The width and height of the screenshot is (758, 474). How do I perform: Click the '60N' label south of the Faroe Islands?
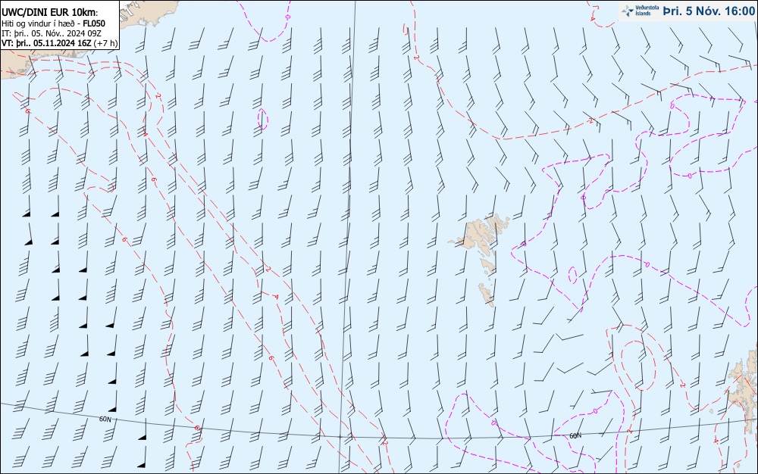pyautogui.click(x=575, y=436)
